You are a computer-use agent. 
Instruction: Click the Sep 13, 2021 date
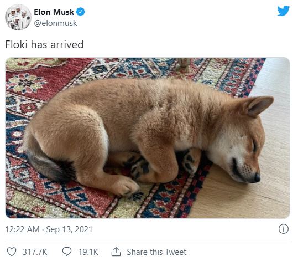click(69, 229)
